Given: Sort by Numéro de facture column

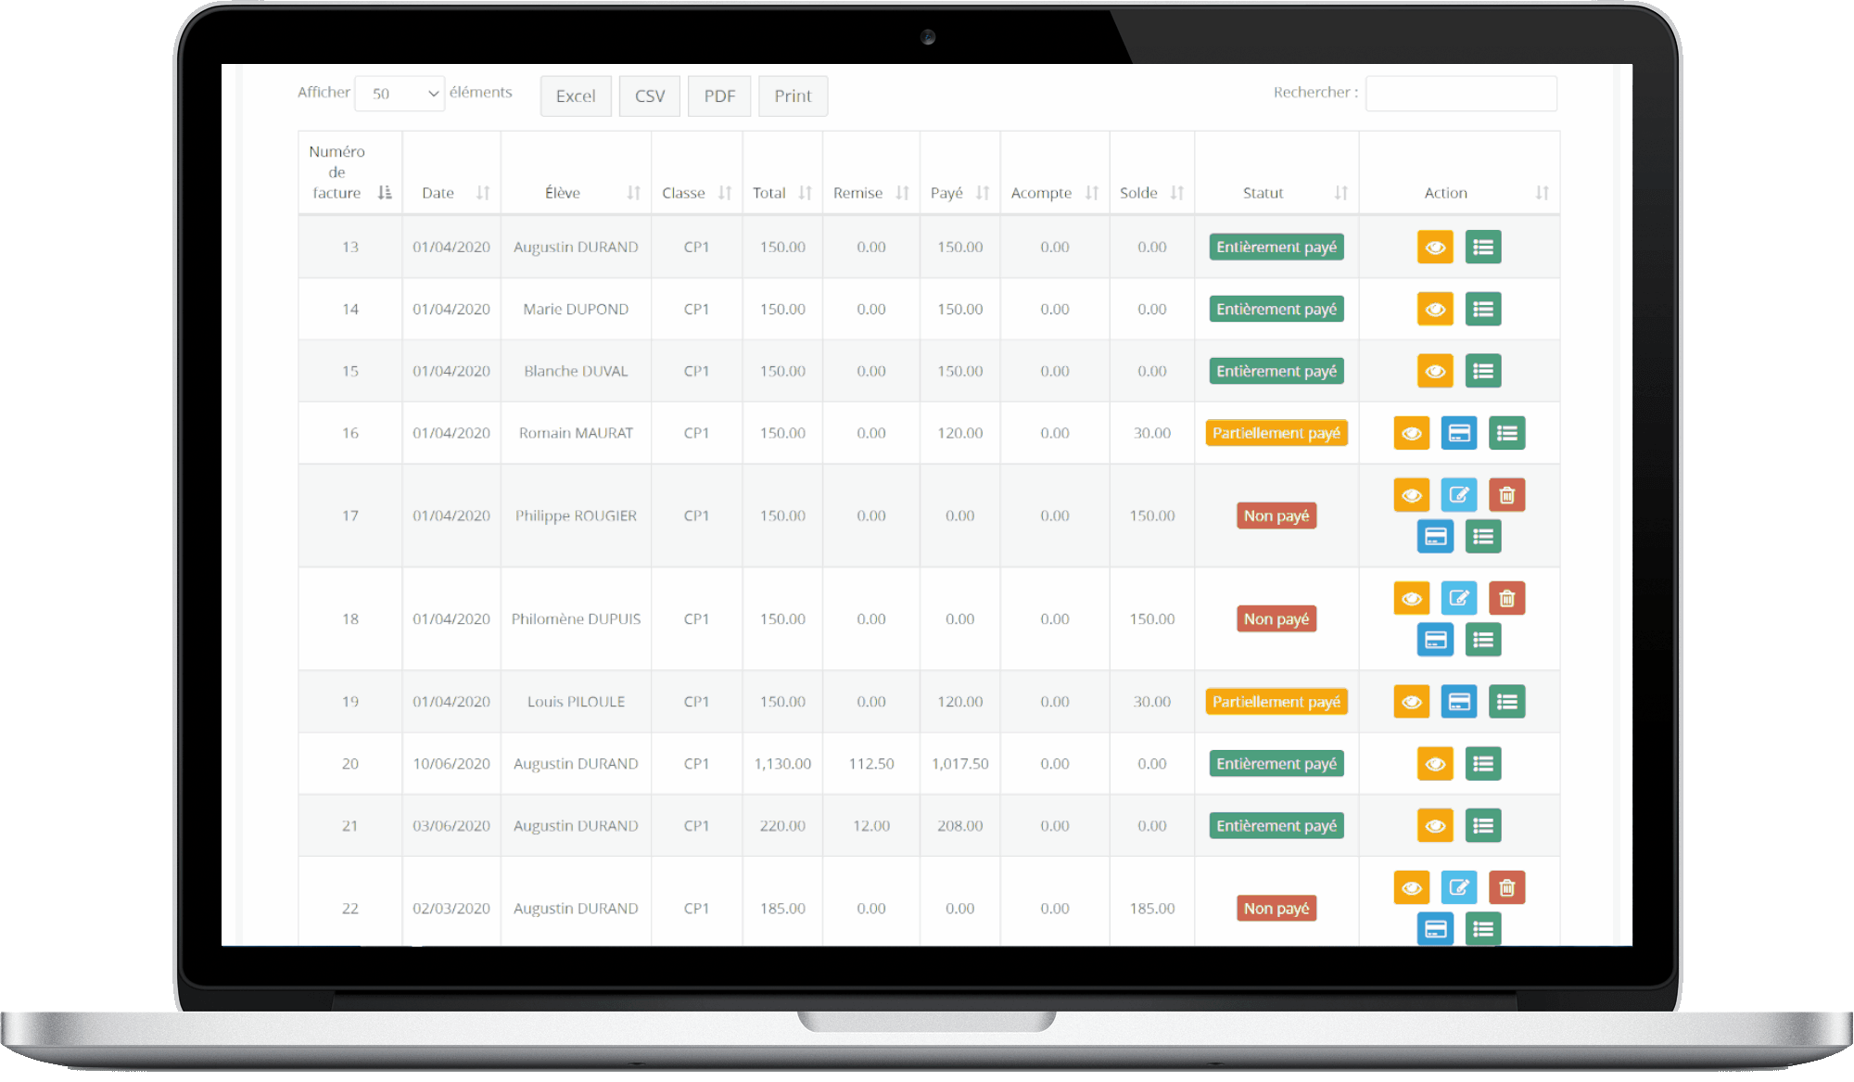Looking at the screenshot, I should tap(350, 172).
